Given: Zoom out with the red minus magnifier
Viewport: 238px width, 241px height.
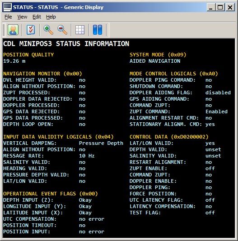Looking at the screenshot, I should 62,30.
